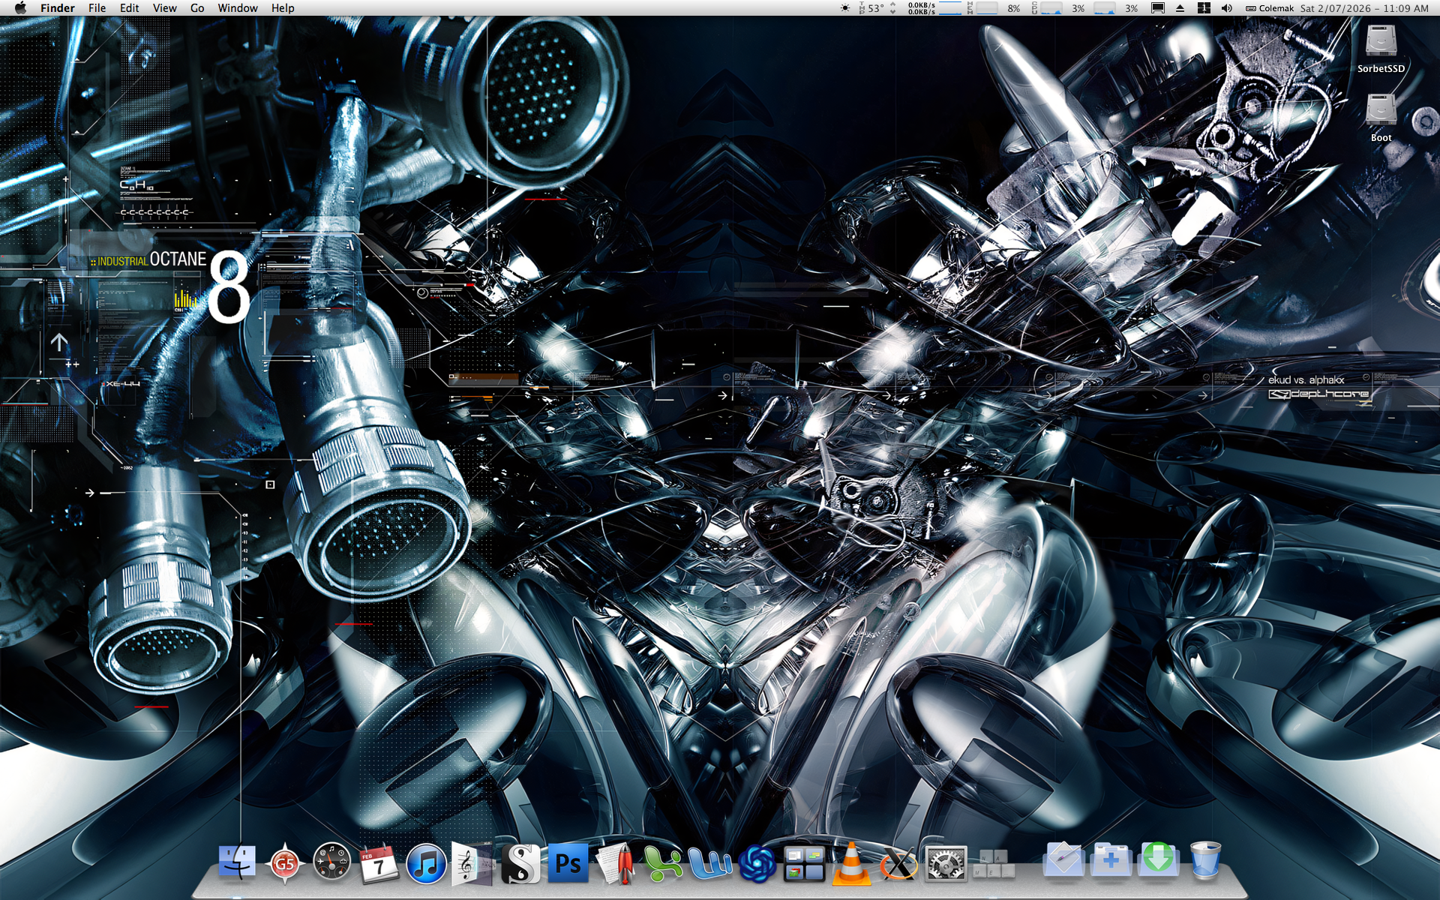Open the Edit menu
The width and height of the screenshot is (1440, 900).
click(x=130, y=8)
